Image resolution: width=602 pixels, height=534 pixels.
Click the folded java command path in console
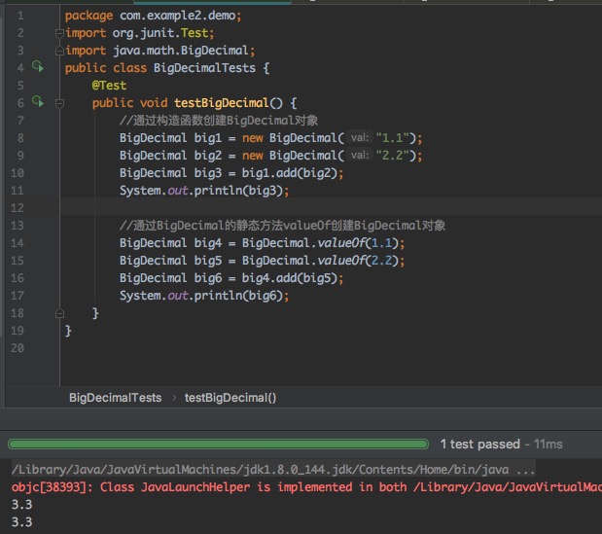(x=272, y=469)
